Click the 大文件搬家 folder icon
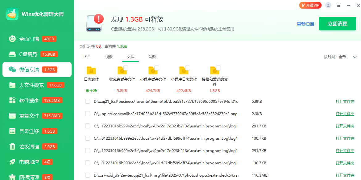 12,85
